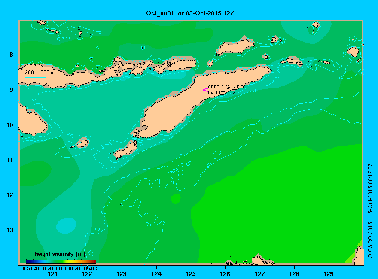Click the longitude label 128
Image resolution: width=378 pixels, height=279 pixels.
coord(294,274)
